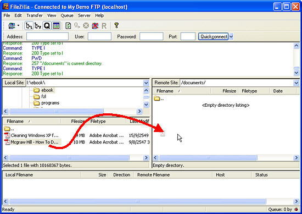Toggle local directory tree view icon
Viewport: 302px width, 214px height.
[29, 26]
